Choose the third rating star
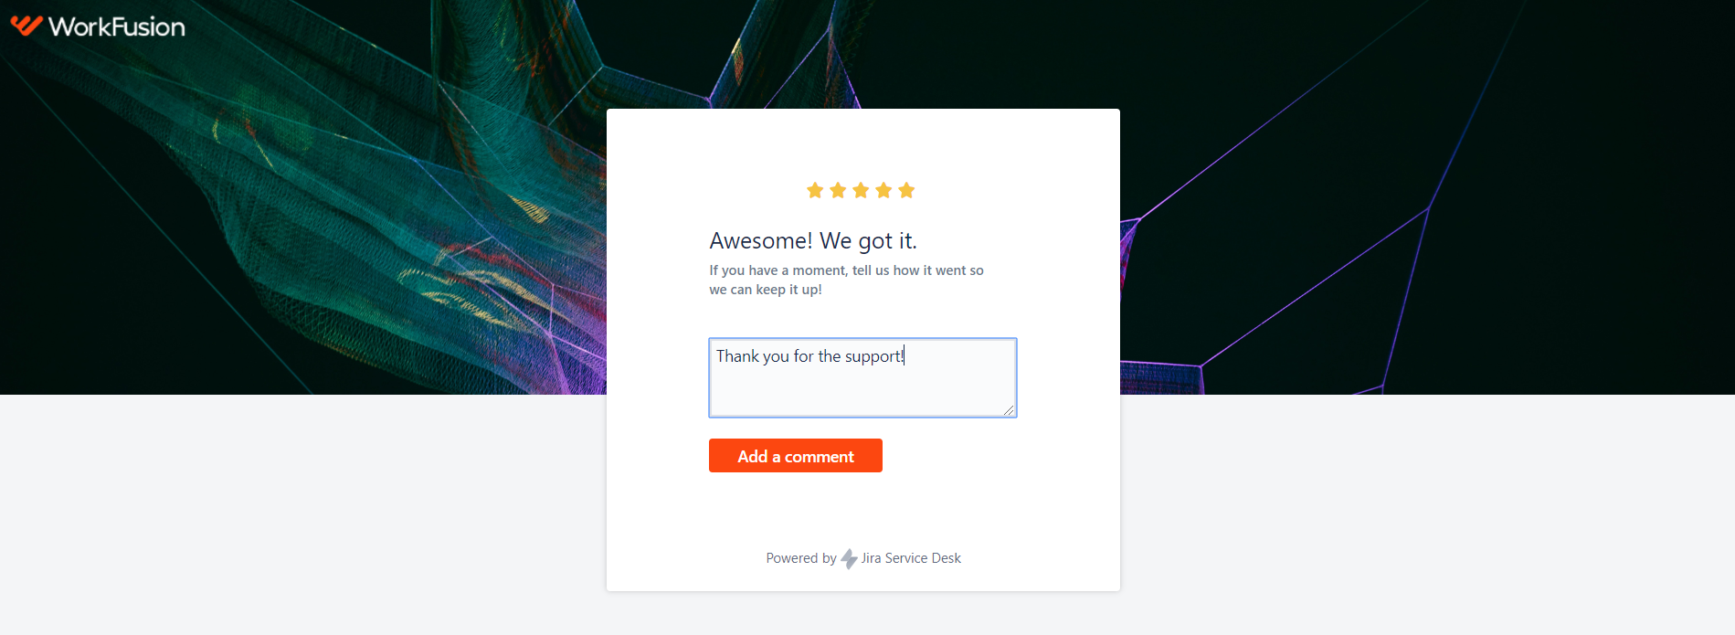 click(861, 190)
